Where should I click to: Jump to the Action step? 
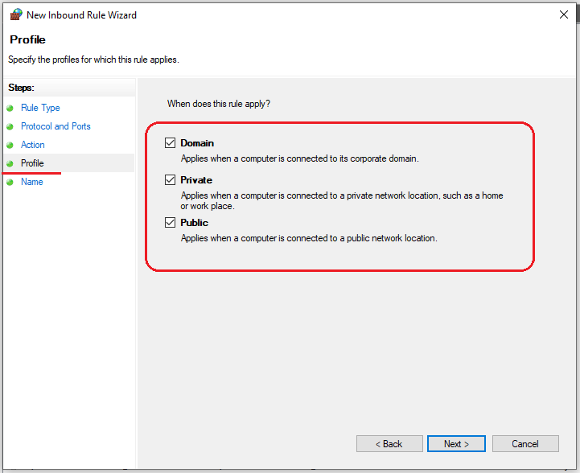(x=33, y=145)
